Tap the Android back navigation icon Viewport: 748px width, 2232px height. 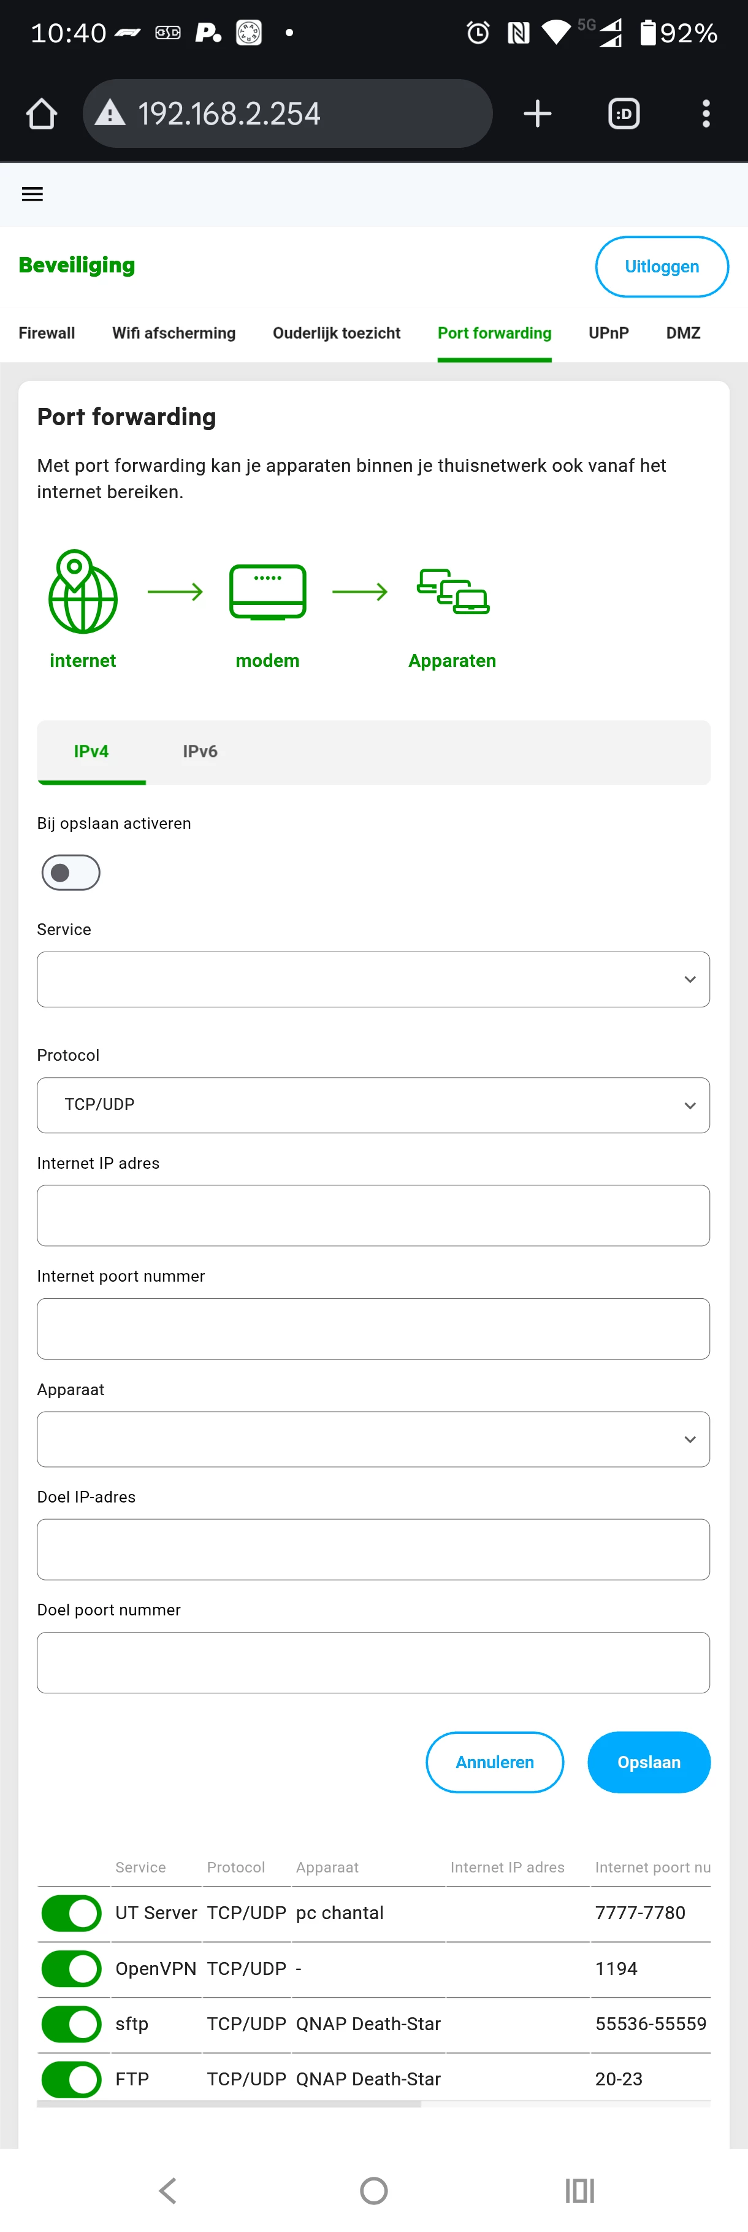click(x=168, y=2190)
